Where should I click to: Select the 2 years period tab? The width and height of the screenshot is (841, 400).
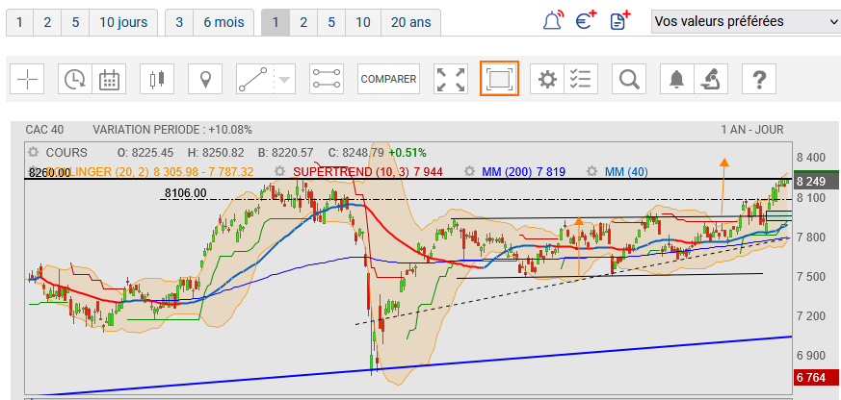coord(303,22)
